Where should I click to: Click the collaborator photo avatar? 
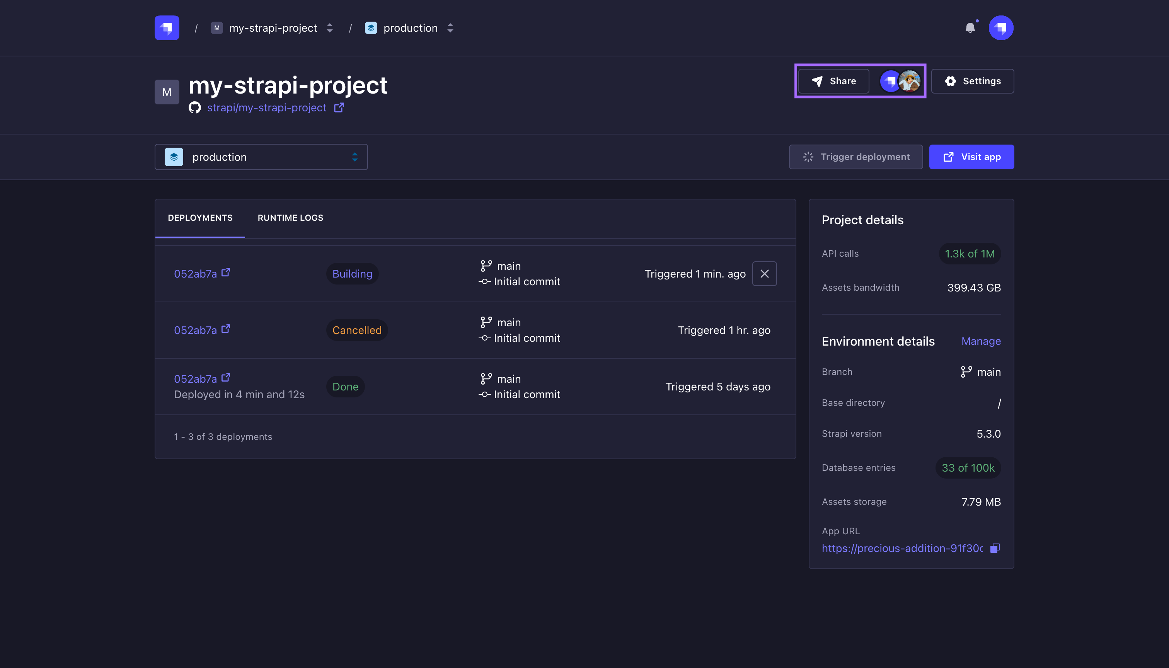[910, 81]
